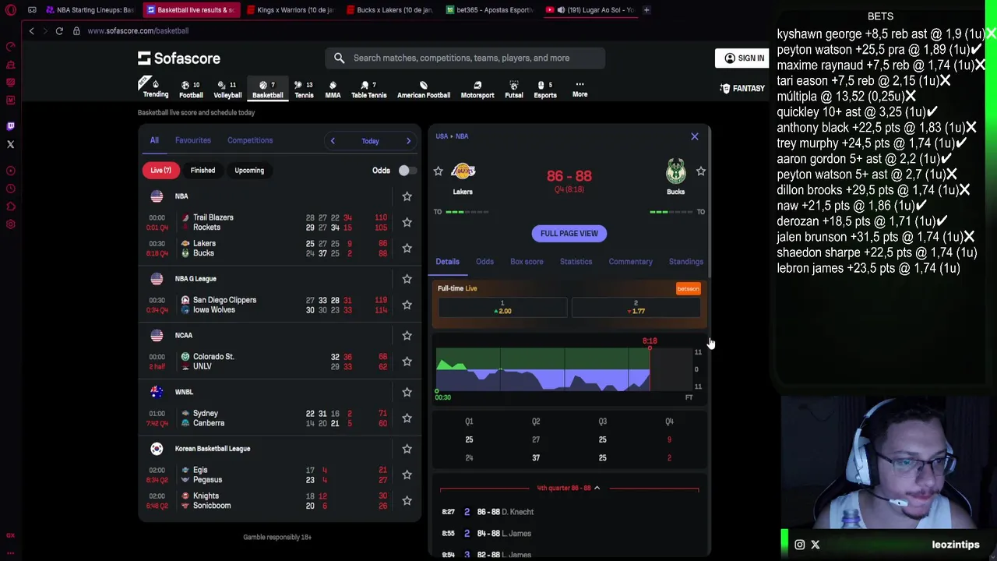Open X (Twitter) from the browser sidebar

pyautogui.click(x=11, y=144)
